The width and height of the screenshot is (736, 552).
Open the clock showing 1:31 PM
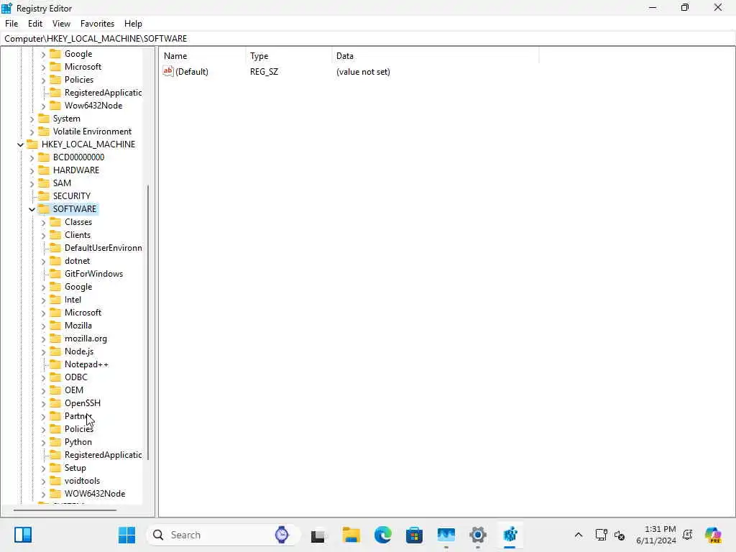pos(656,535)
